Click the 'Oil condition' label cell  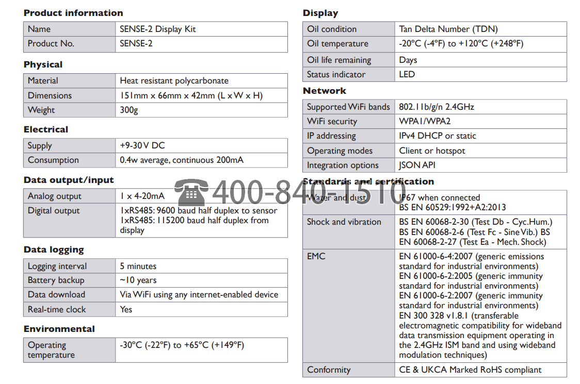tap(349, 29)
